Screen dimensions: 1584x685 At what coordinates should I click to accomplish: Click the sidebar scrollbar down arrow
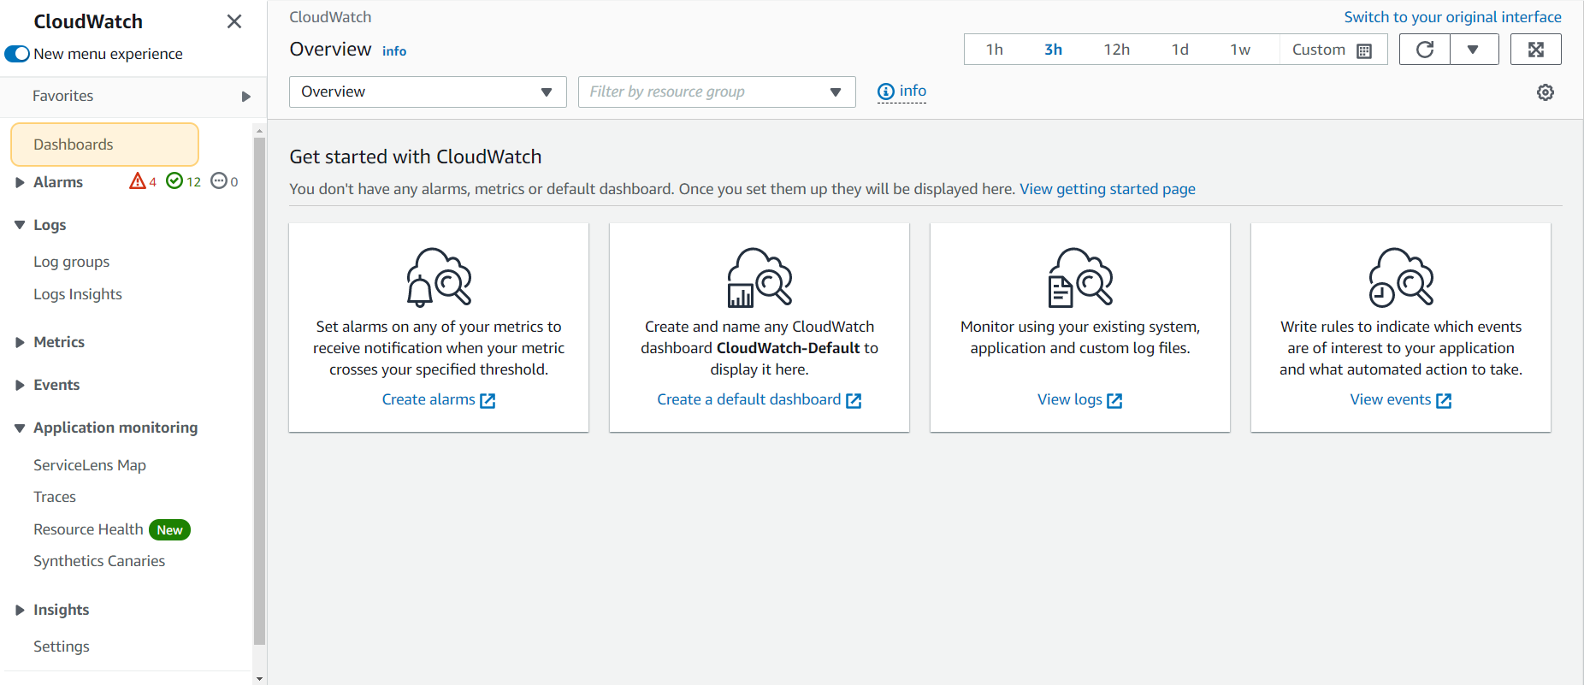(259, 678)
